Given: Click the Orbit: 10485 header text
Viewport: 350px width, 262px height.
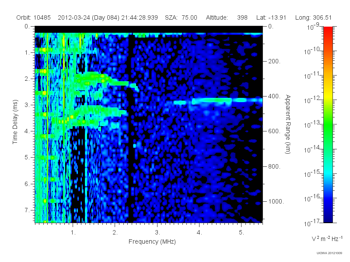Looking at the screenshot, I should [34, 17].
